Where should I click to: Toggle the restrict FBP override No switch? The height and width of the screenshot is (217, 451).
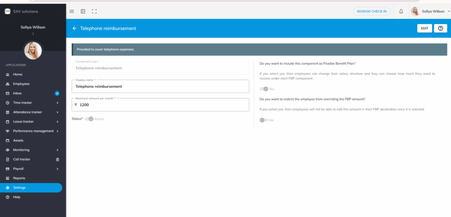(264, 120)
